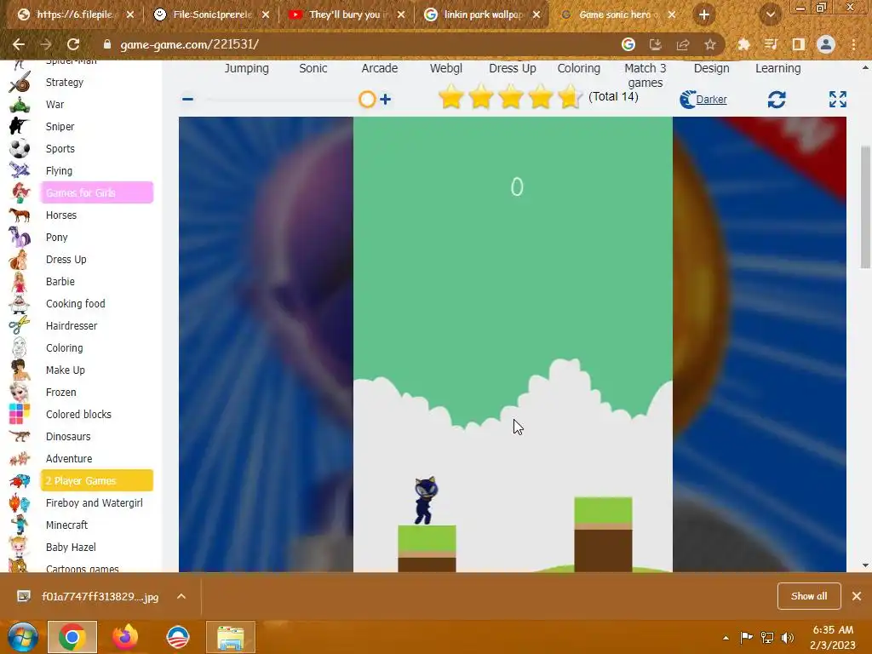The height and width of the screenshot is (654, 872).
Task: Open Sonic games category
Action: (313, 68)
